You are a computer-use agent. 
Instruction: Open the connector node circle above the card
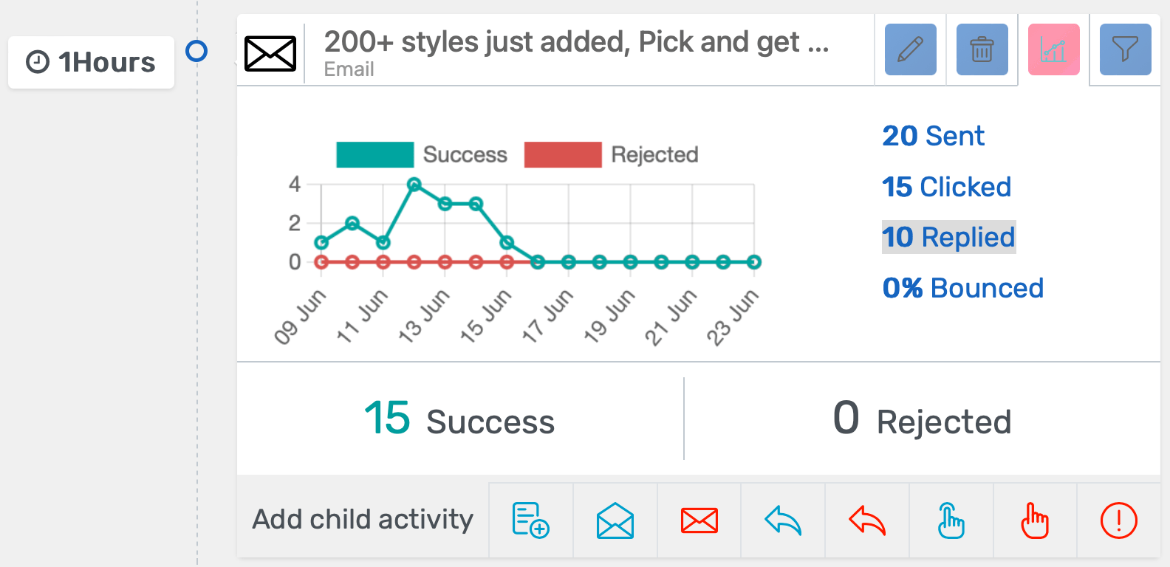tap(196, 52)
